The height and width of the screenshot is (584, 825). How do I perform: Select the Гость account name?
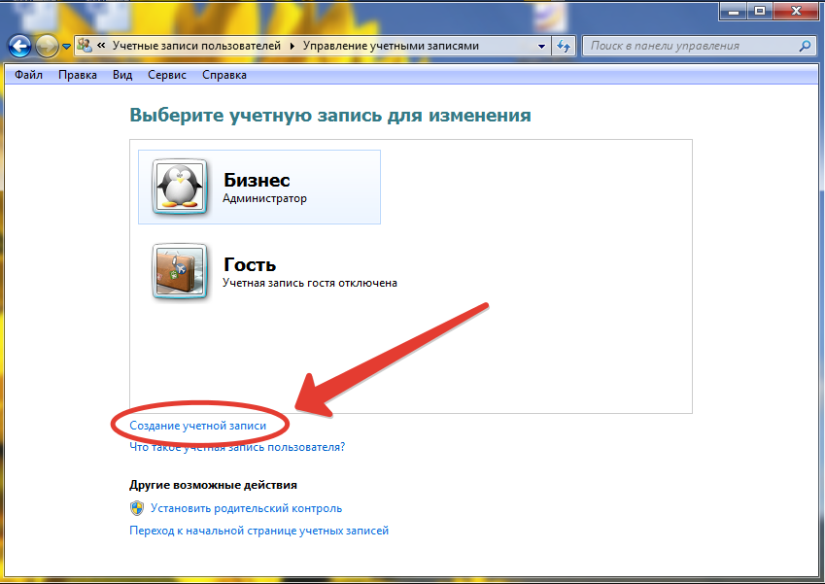[250, 264]
